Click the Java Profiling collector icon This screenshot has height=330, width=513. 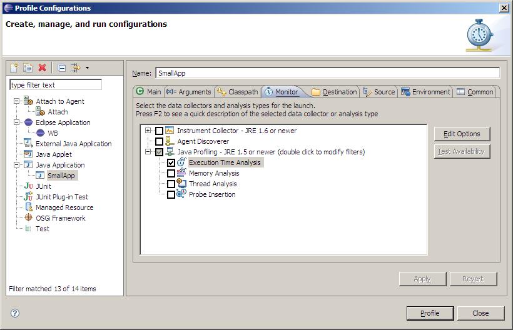tap(170, 152)
